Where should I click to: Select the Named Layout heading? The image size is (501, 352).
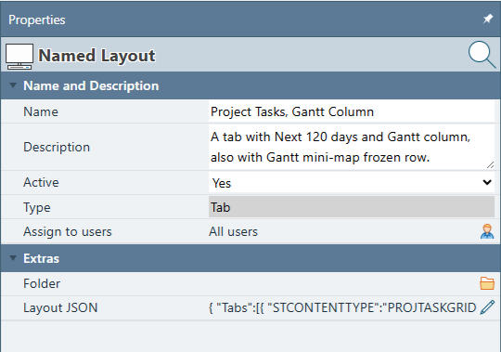96,56
